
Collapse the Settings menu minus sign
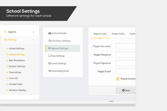point(34,40)
